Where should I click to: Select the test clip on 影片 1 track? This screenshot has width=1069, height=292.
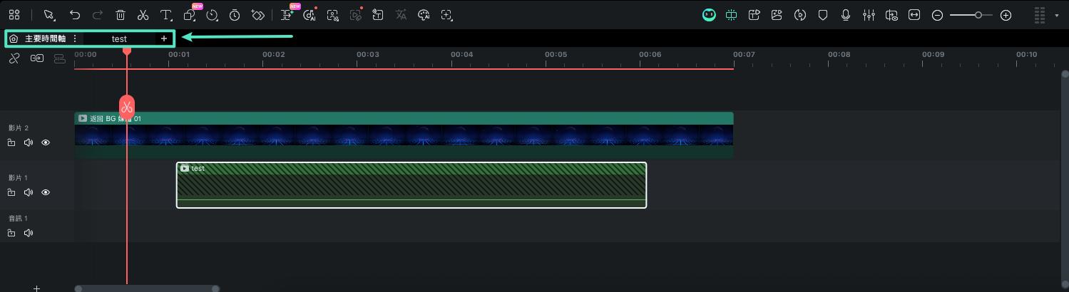point(411,187)
